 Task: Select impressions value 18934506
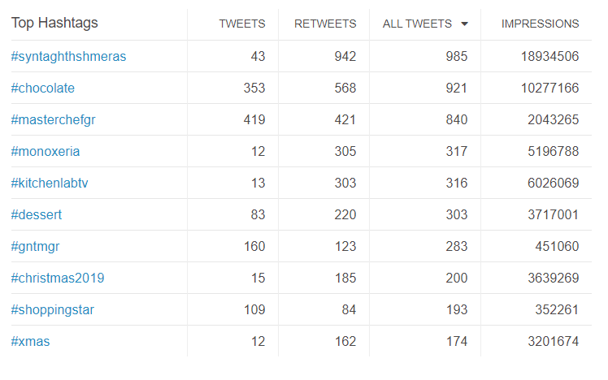[x=549, y=57]
